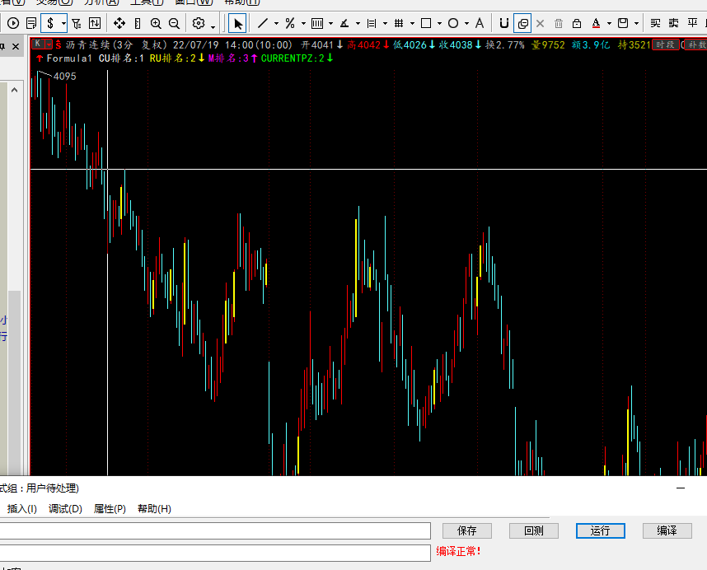The height and width of the screenshot is (570, 707).
Task: Select the rectangle drawing tool
Action: point(426,23)
